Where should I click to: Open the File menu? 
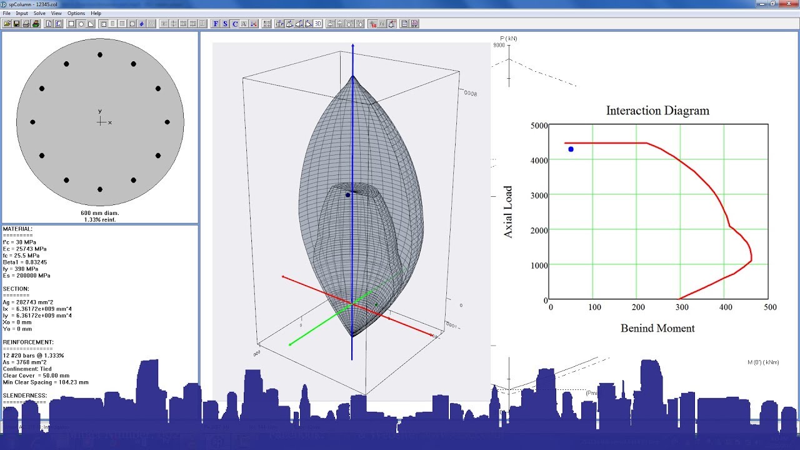[x=7, y=12]
